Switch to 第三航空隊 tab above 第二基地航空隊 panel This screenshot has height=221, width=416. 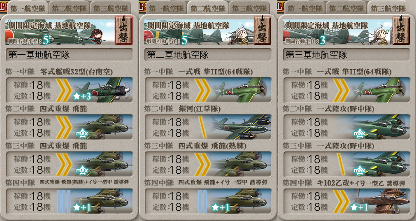pos(249,8)
